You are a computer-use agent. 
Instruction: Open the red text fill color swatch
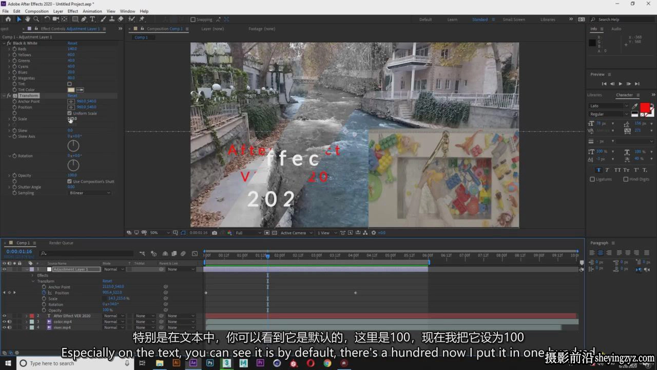click(645, 107)
